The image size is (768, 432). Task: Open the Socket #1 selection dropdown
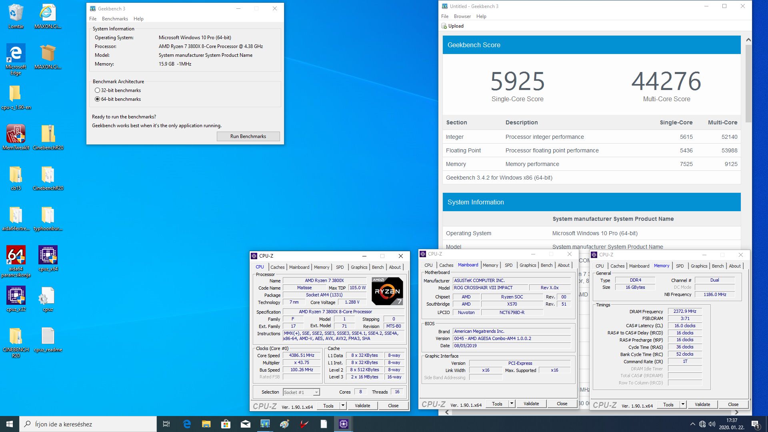[x=301, y=392]
